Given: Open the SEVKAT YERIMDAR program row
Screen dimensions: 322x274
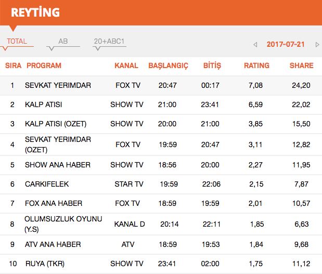Looking at the screenshot, I should pyautogui.click(x=58, y=85).
